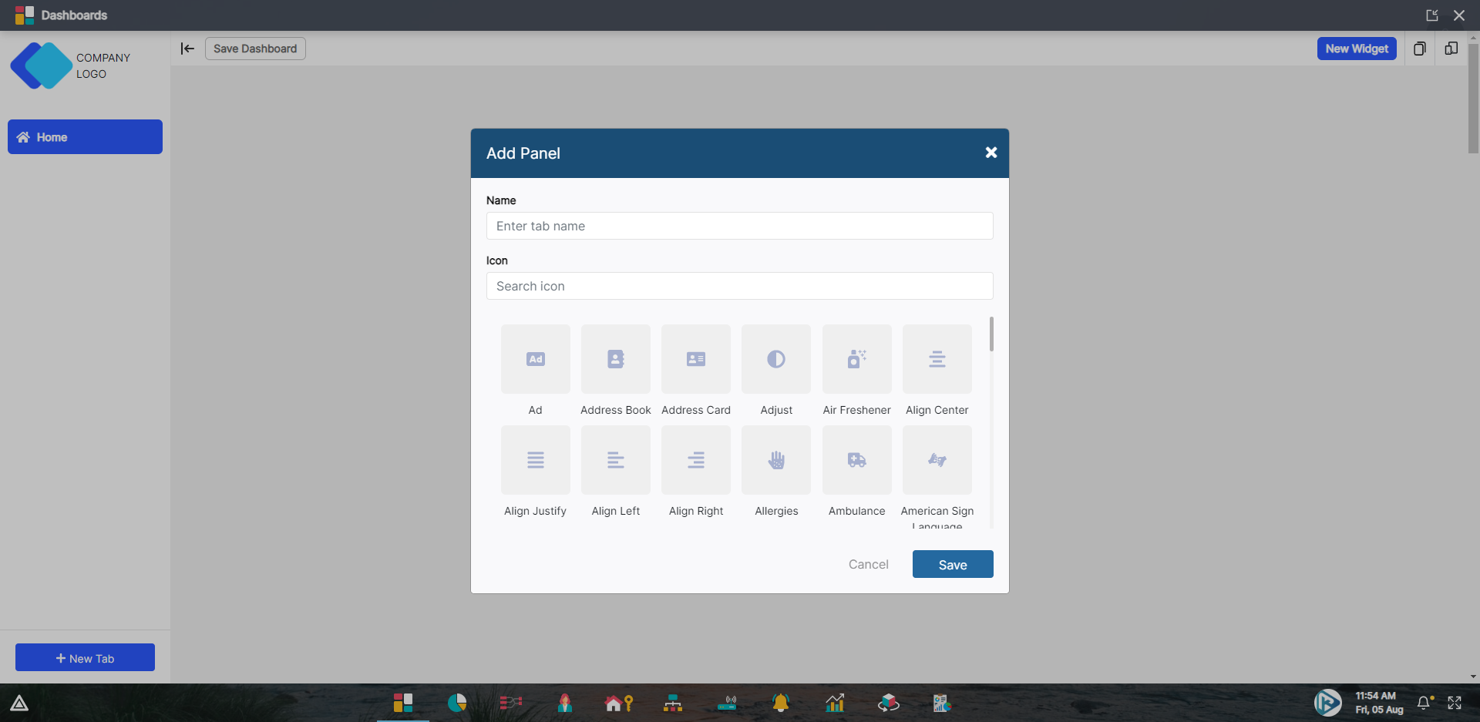1480x722 pixels.
Task: Select the Address Book icon
Action: 615,359
